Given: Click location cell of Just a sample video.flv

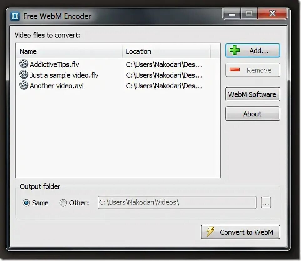Looking at the screenshot, I should [164, 75].
